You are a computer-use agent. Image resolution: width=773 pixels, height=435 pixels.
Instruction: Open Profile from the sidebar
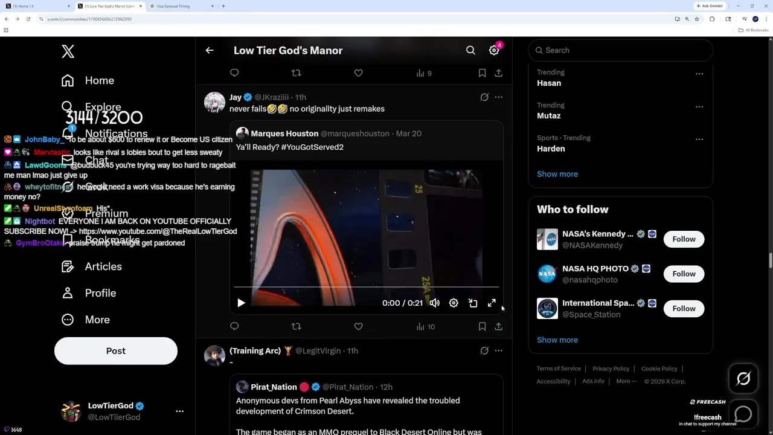coord(88,293)
